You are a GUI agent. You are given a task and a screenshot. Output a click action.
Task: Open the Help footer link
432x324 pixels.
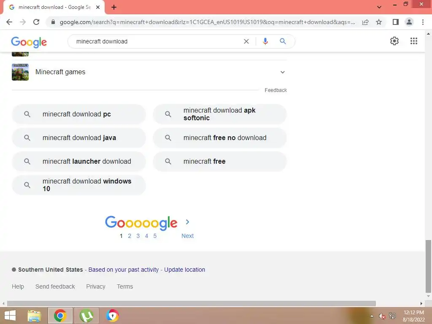(18, 286)
